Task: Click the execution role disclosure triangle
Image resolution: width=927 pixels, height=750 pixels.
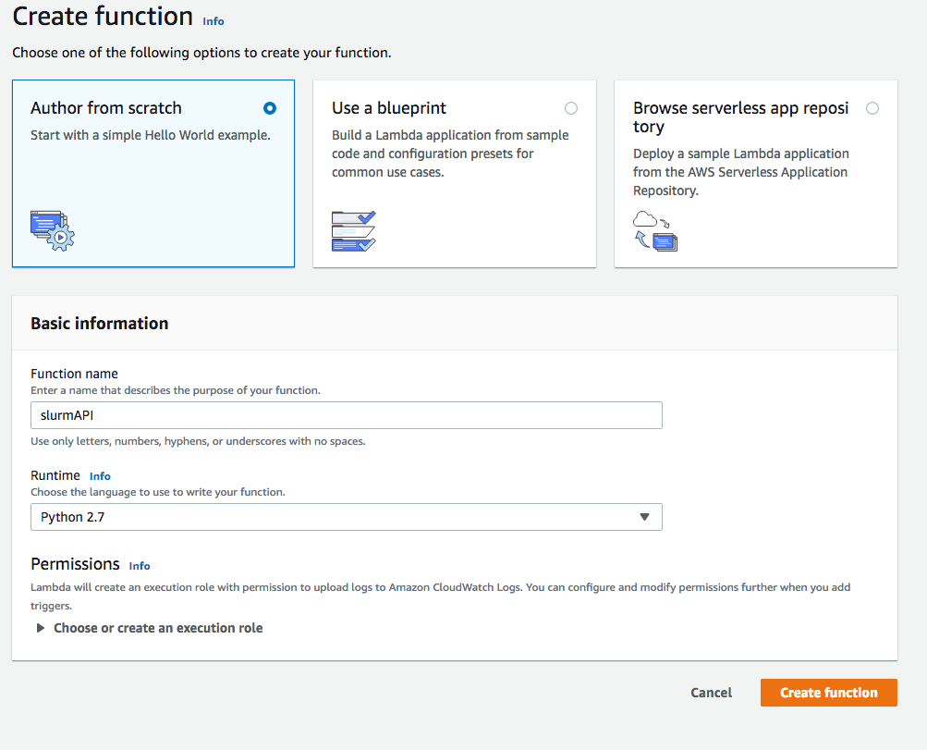Action: pyautogui.click(x=40, y=627)
